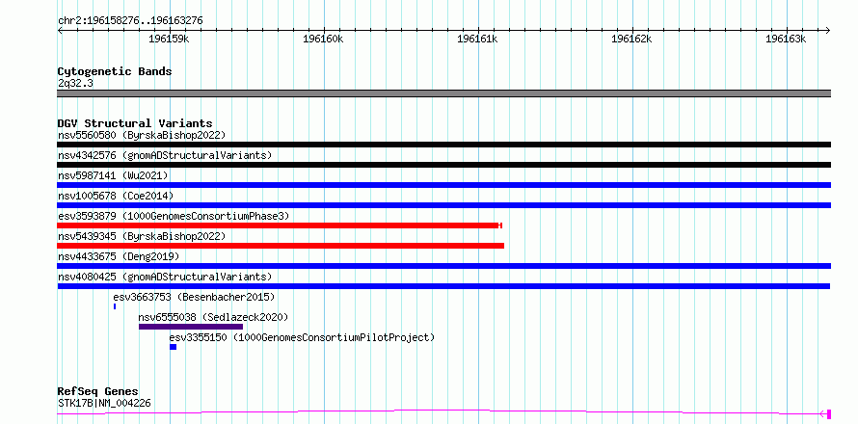Select the blue bar of nsv4433675
The image size is (858, 424).
click(x=443, y=266)
